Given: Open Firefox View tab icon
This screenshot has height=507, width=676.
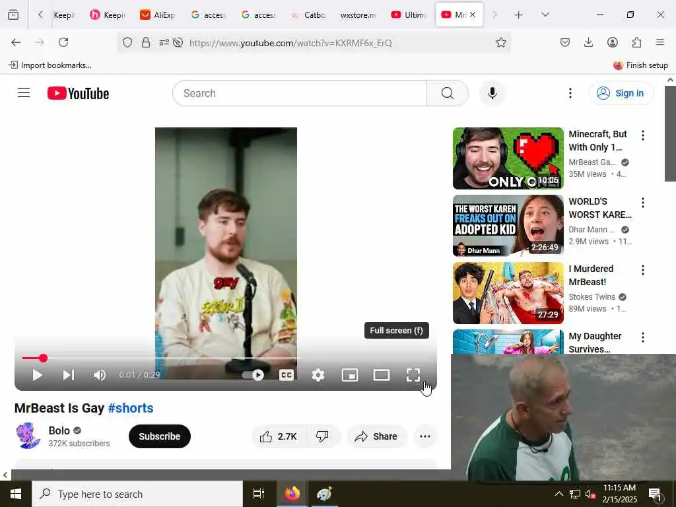Looking at the screenshot, I should pos(13,15).
